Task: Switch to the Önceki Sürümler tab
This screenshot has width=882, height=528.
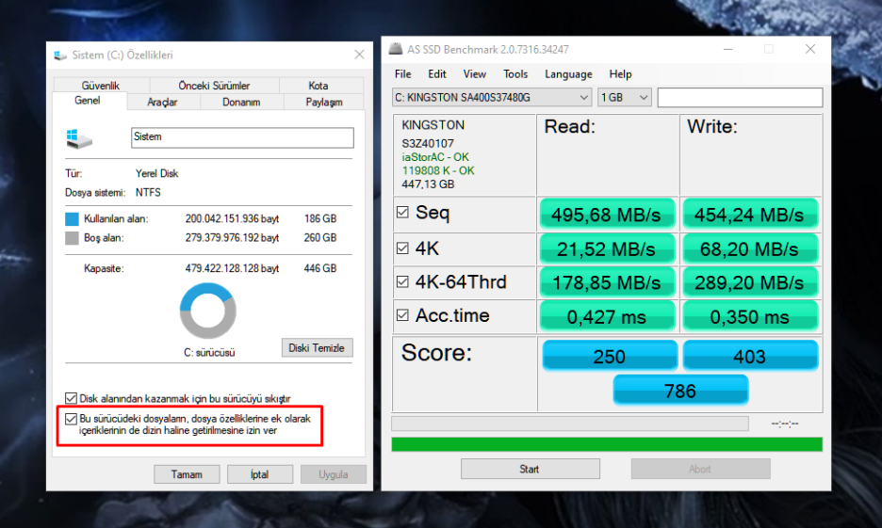Action: pyautogui.click(x=214, y=86)
